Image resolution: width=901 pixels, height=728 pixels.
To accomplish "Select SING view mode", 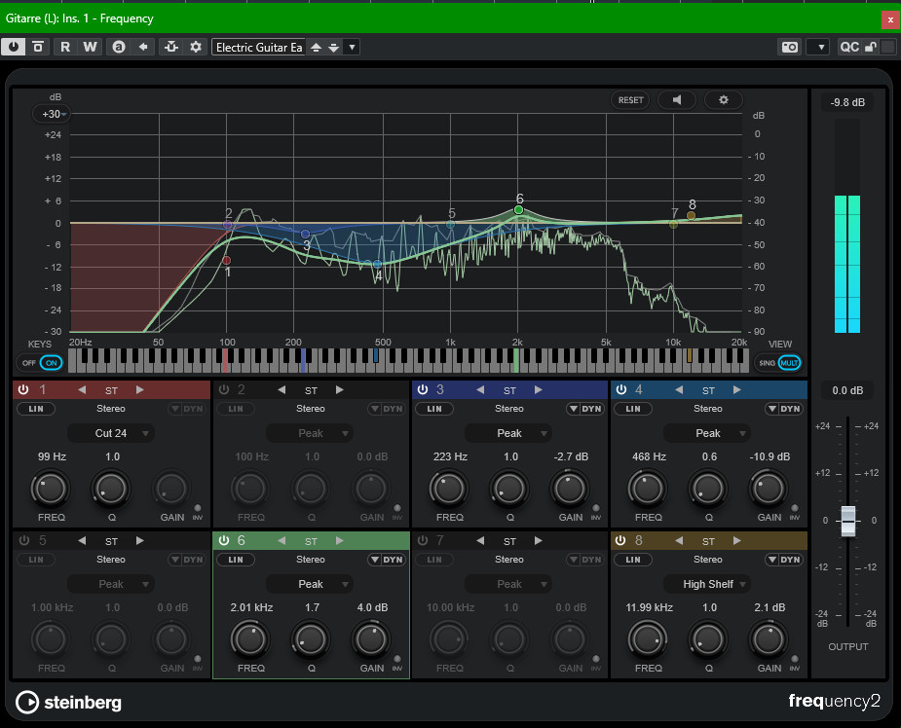I will point(768,362).
